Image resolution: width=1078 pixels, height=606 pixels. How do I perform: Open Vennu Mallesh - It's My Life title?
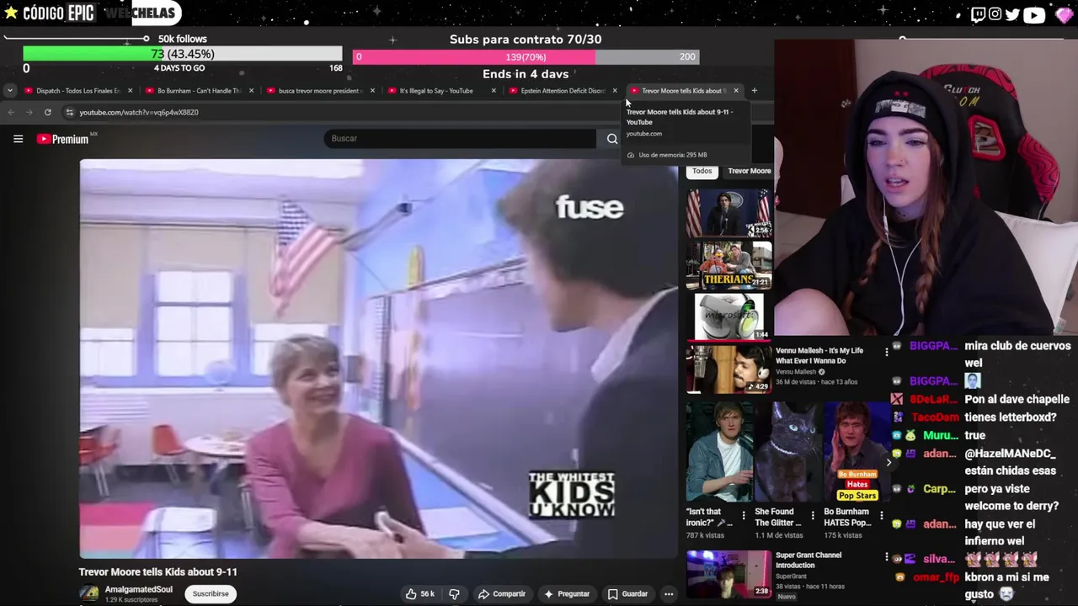point(819,356)
